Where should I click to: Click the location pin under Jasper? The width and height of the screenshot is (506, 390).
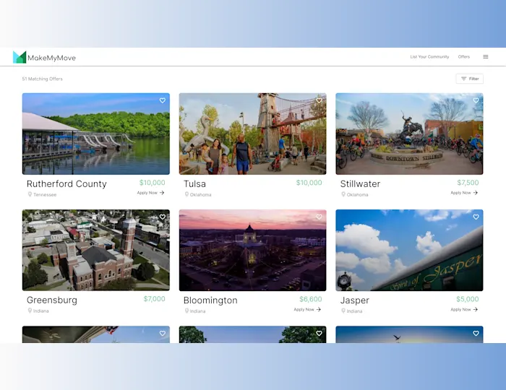[343, 311]
